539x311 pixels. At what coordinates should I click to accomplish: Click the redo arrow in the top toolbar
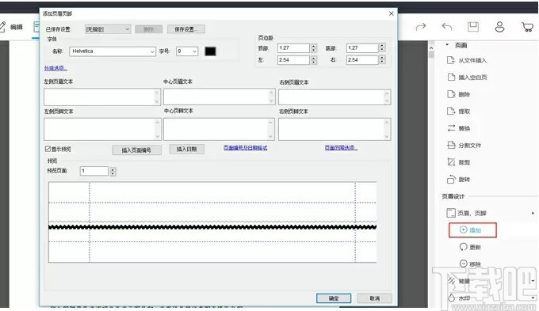[421, 27]
